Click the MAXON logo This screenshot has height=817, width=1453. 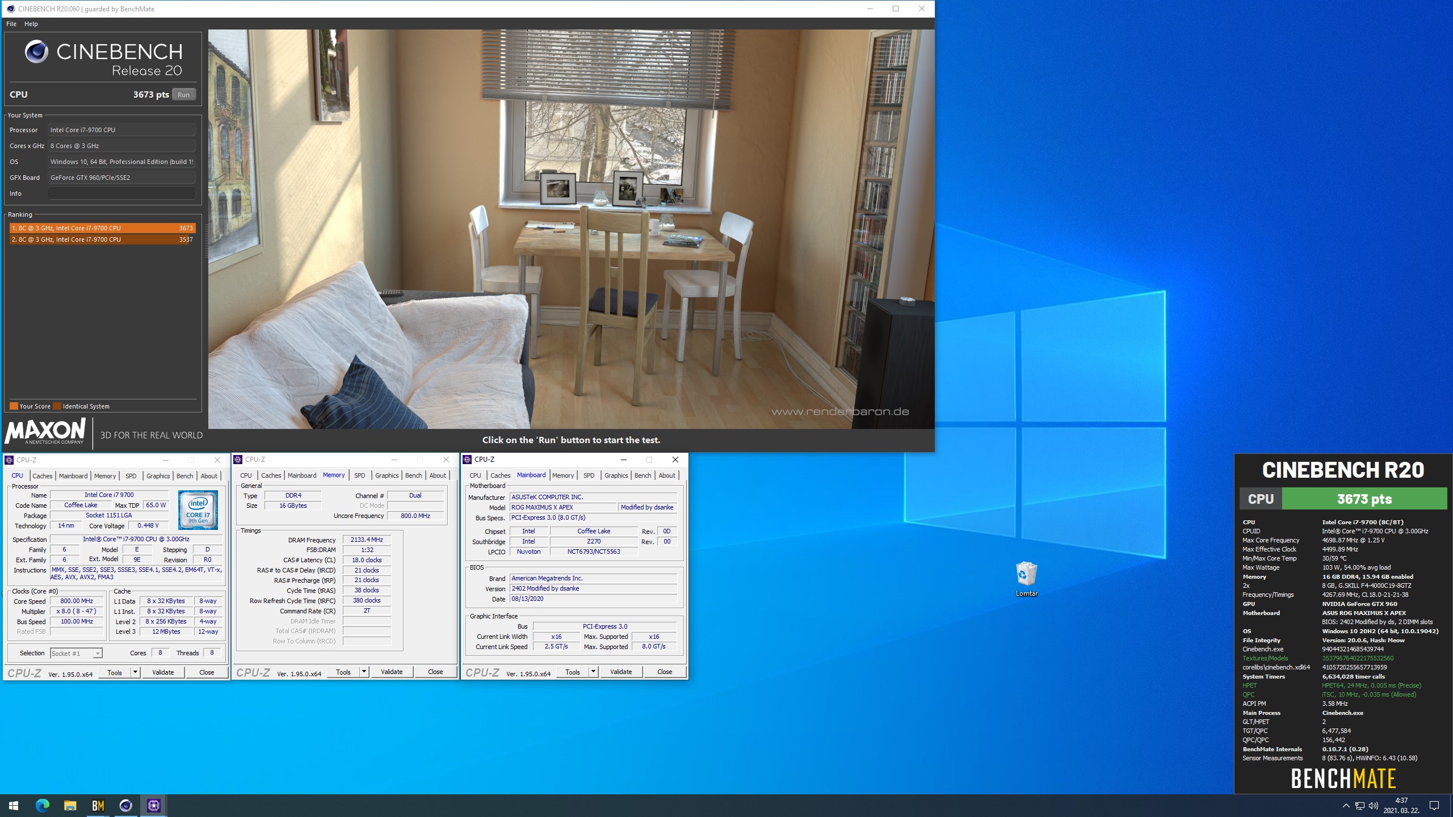click(45, 431)
